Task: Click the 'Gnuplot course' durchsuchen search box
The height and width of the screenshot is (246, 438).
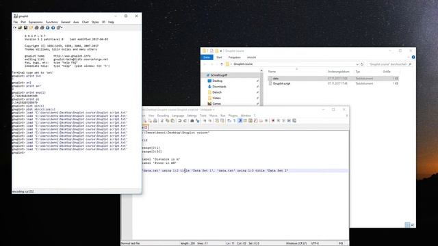Action: click(390, 64)
